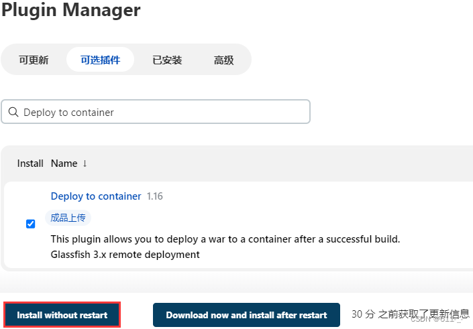
Task: Open the Deploy to container plugin link
Action: 96,196
